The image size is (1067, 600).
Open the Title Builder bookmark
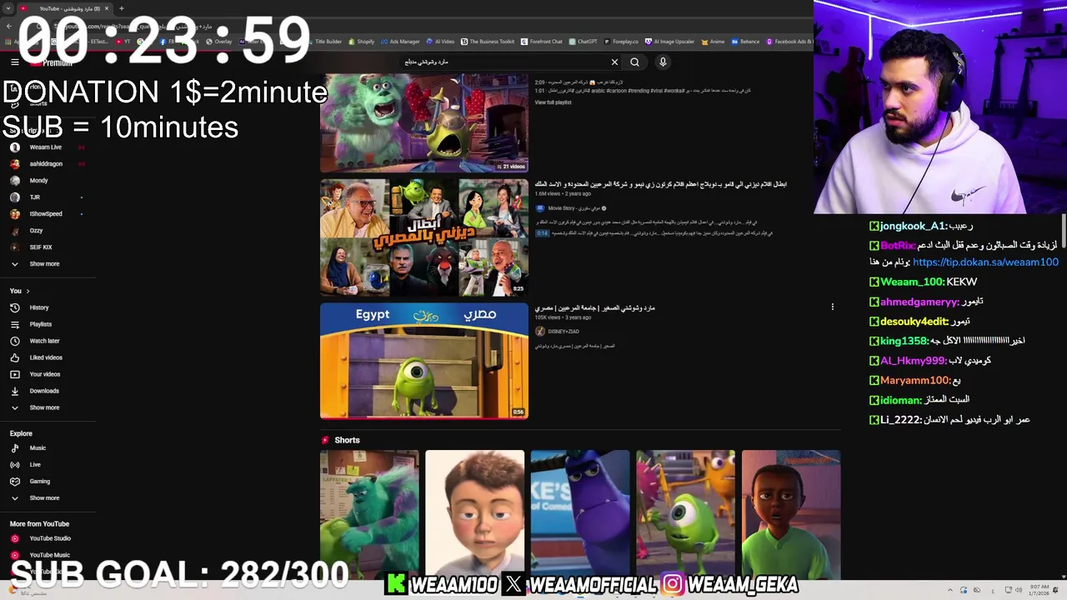tap(323, 41)
